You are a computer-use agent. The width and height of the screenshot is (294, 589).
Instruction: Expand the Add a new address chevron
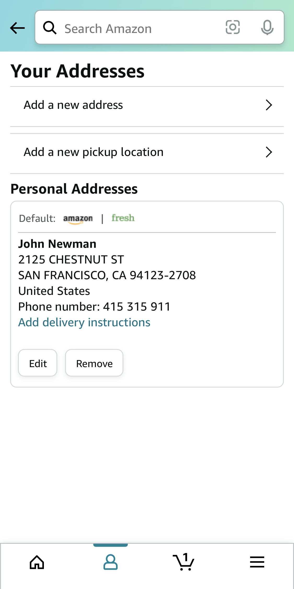[x=269, y=105]
